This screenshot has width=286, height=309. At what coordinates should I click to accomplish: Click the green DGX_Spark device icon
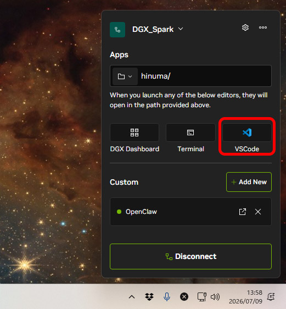click(x=117, y=30)
